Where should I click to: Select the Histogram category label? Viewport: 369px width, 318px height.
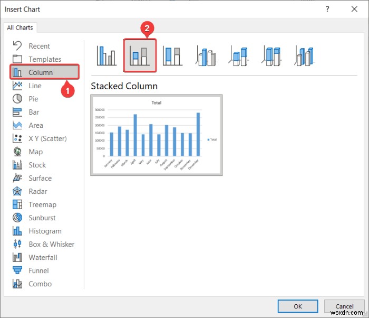[45, 231]
